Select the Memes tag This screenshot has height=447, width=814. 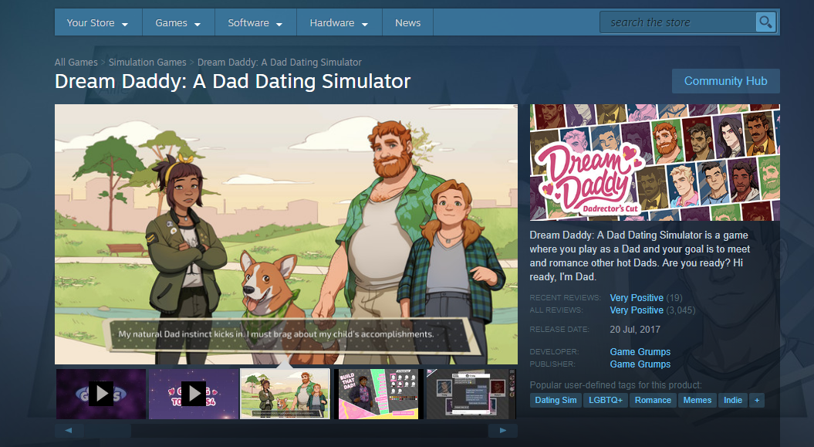697,400
